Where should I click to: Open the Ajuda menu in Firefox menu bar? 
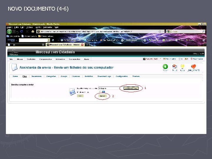[56, 27]
